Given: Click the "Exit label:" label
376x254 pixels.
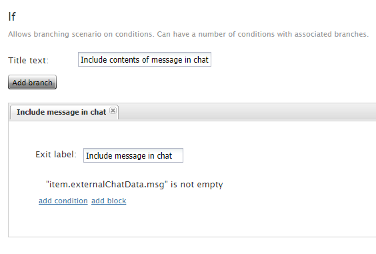Looking at the screenshot, I should pyautogui.click(x=56, y=155).
